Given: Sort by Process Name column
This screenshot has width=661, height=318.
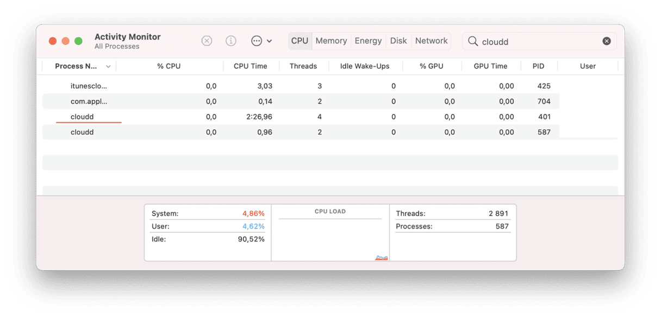Looking at the screenshot, I should (x=77, y=66).
